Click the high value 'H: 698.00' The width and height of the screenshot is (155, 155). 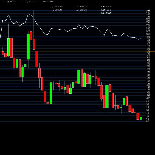coord(82,7)
